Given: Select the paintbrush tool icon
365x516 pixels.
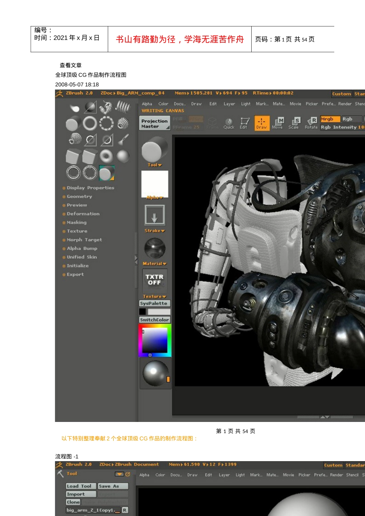Looking at the screenshot, I should (123, 140).
